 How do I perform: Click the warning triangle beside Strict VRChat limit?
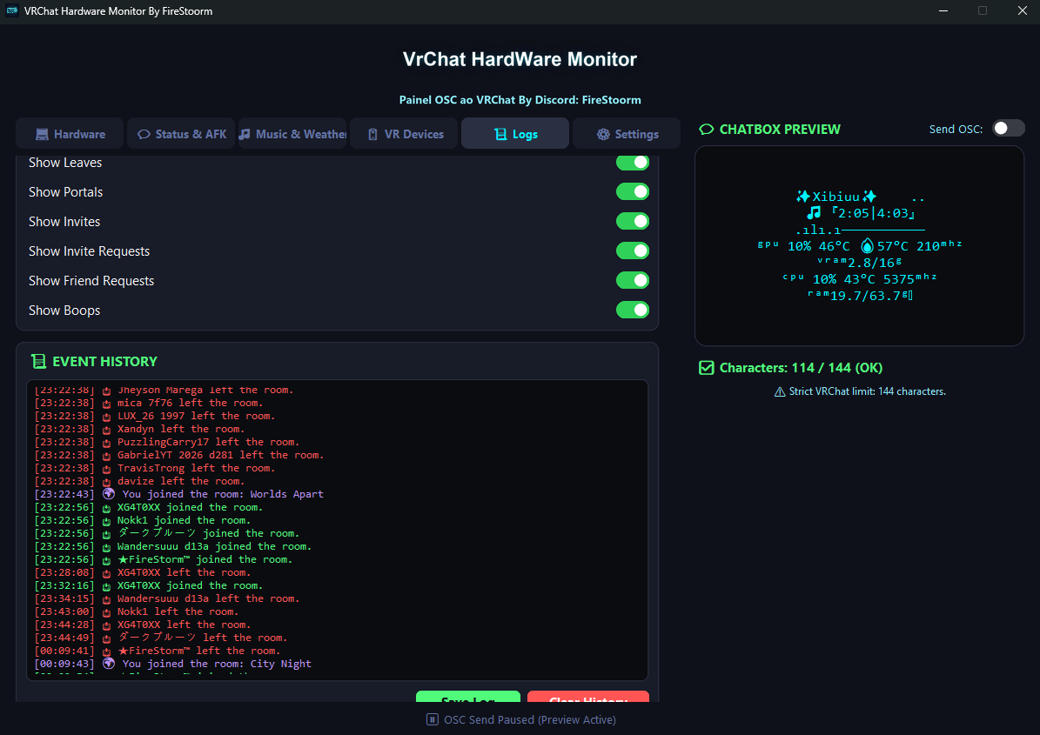tap(780, 391)
